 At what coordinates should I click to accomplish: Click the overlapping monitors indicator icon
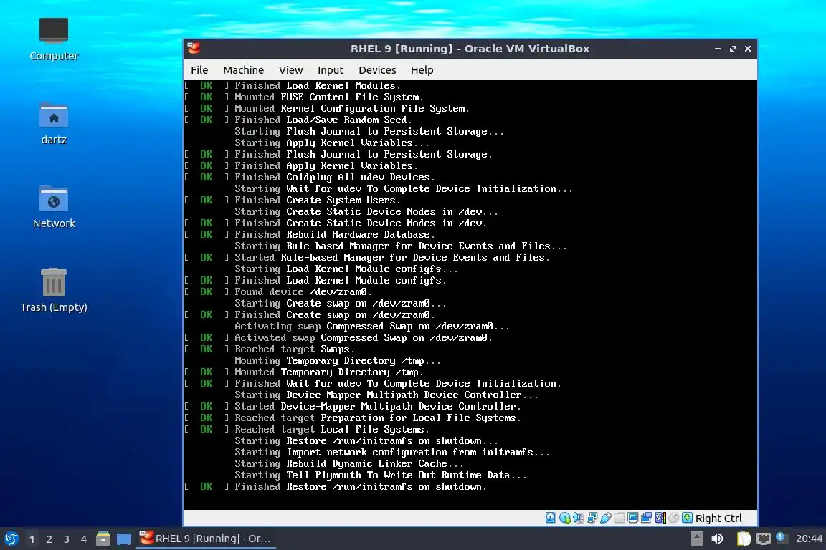[646, 518]
